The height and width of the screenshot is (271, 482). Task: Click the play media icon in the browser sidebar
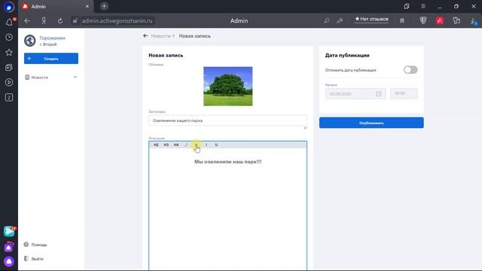[9, 82]
